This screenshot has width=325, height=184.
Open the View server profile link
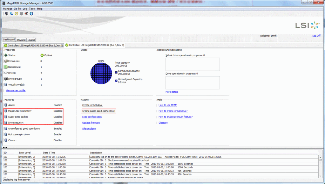pyautogui.click(x=16, y=90)
